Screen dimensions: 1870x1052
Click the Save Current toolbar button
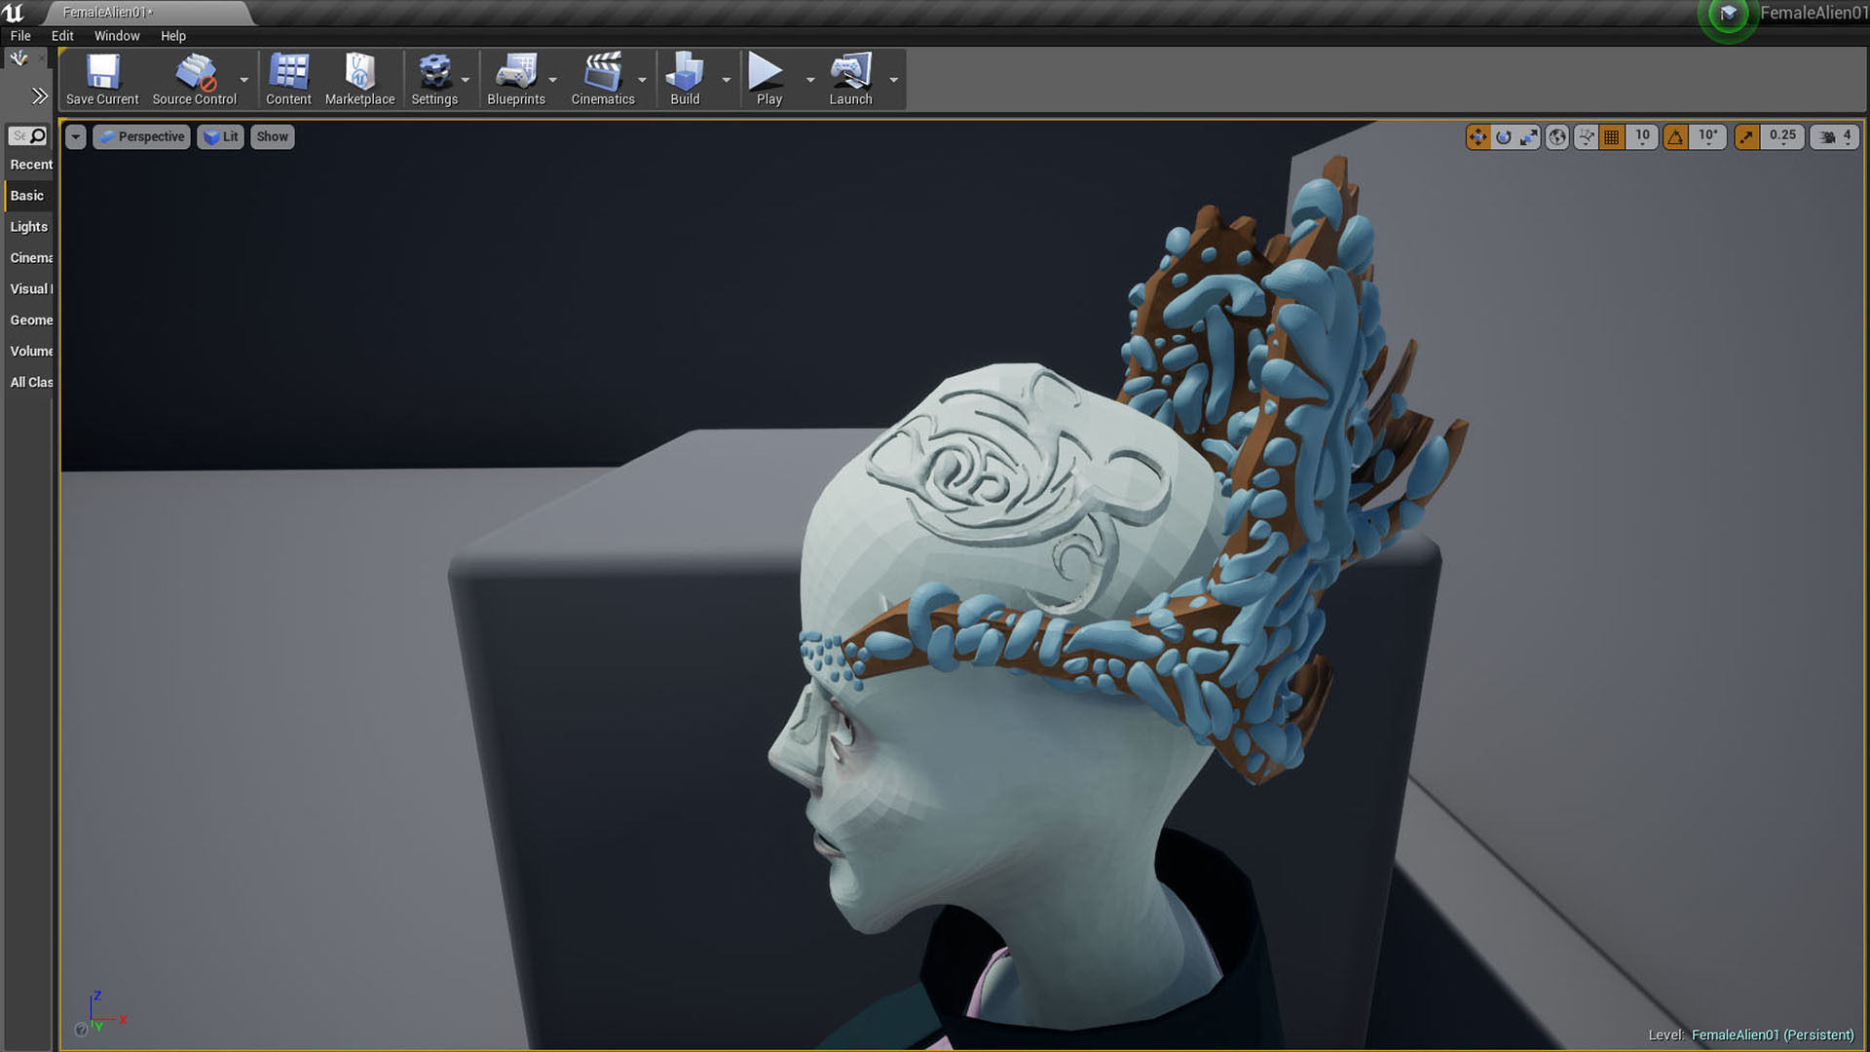pyautogui.click(x=102, y=80)
